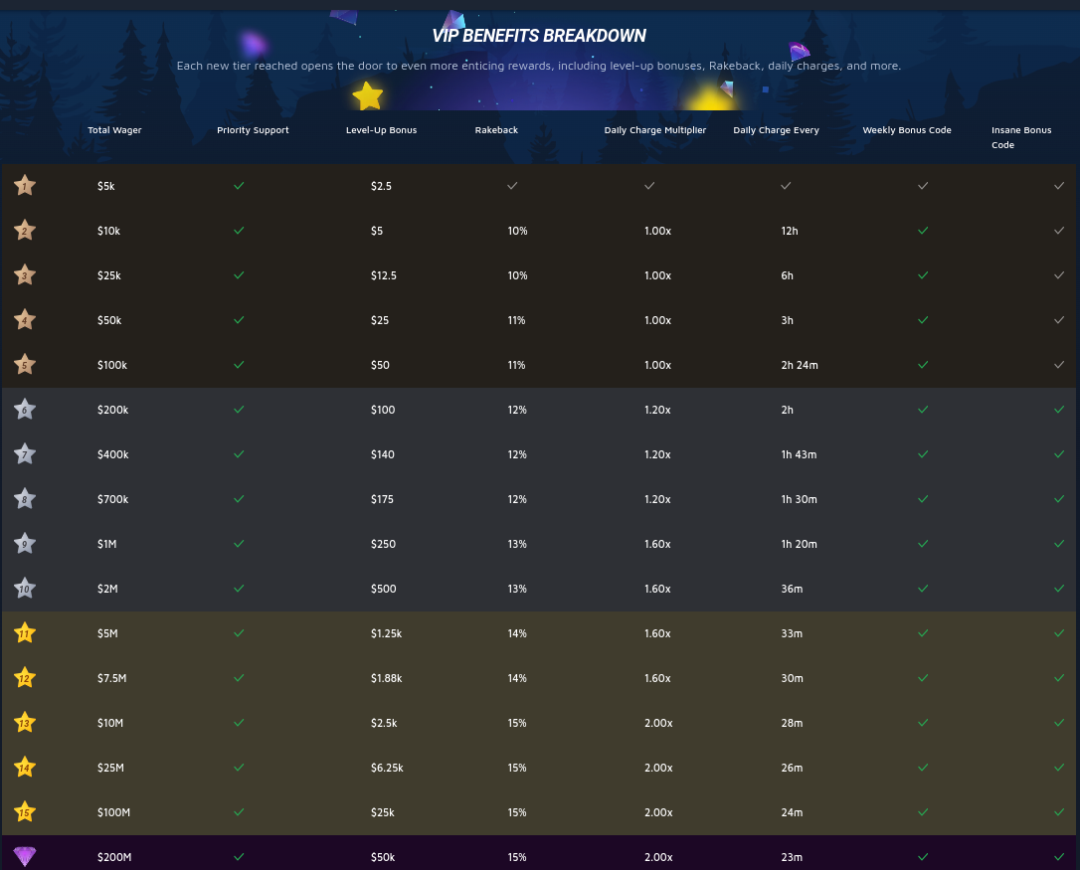This screenshot has width=1080, height=870.
Task: Select the level 16 highlighted row
Action: (x=540, y=856)
